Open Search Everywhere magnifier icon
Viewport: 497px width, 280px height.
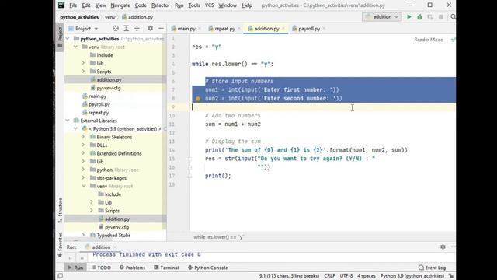click(453, 17)
